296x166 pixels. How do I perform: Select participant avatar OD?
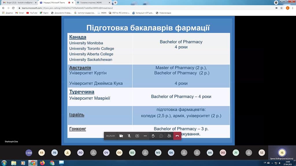(119, 153)
